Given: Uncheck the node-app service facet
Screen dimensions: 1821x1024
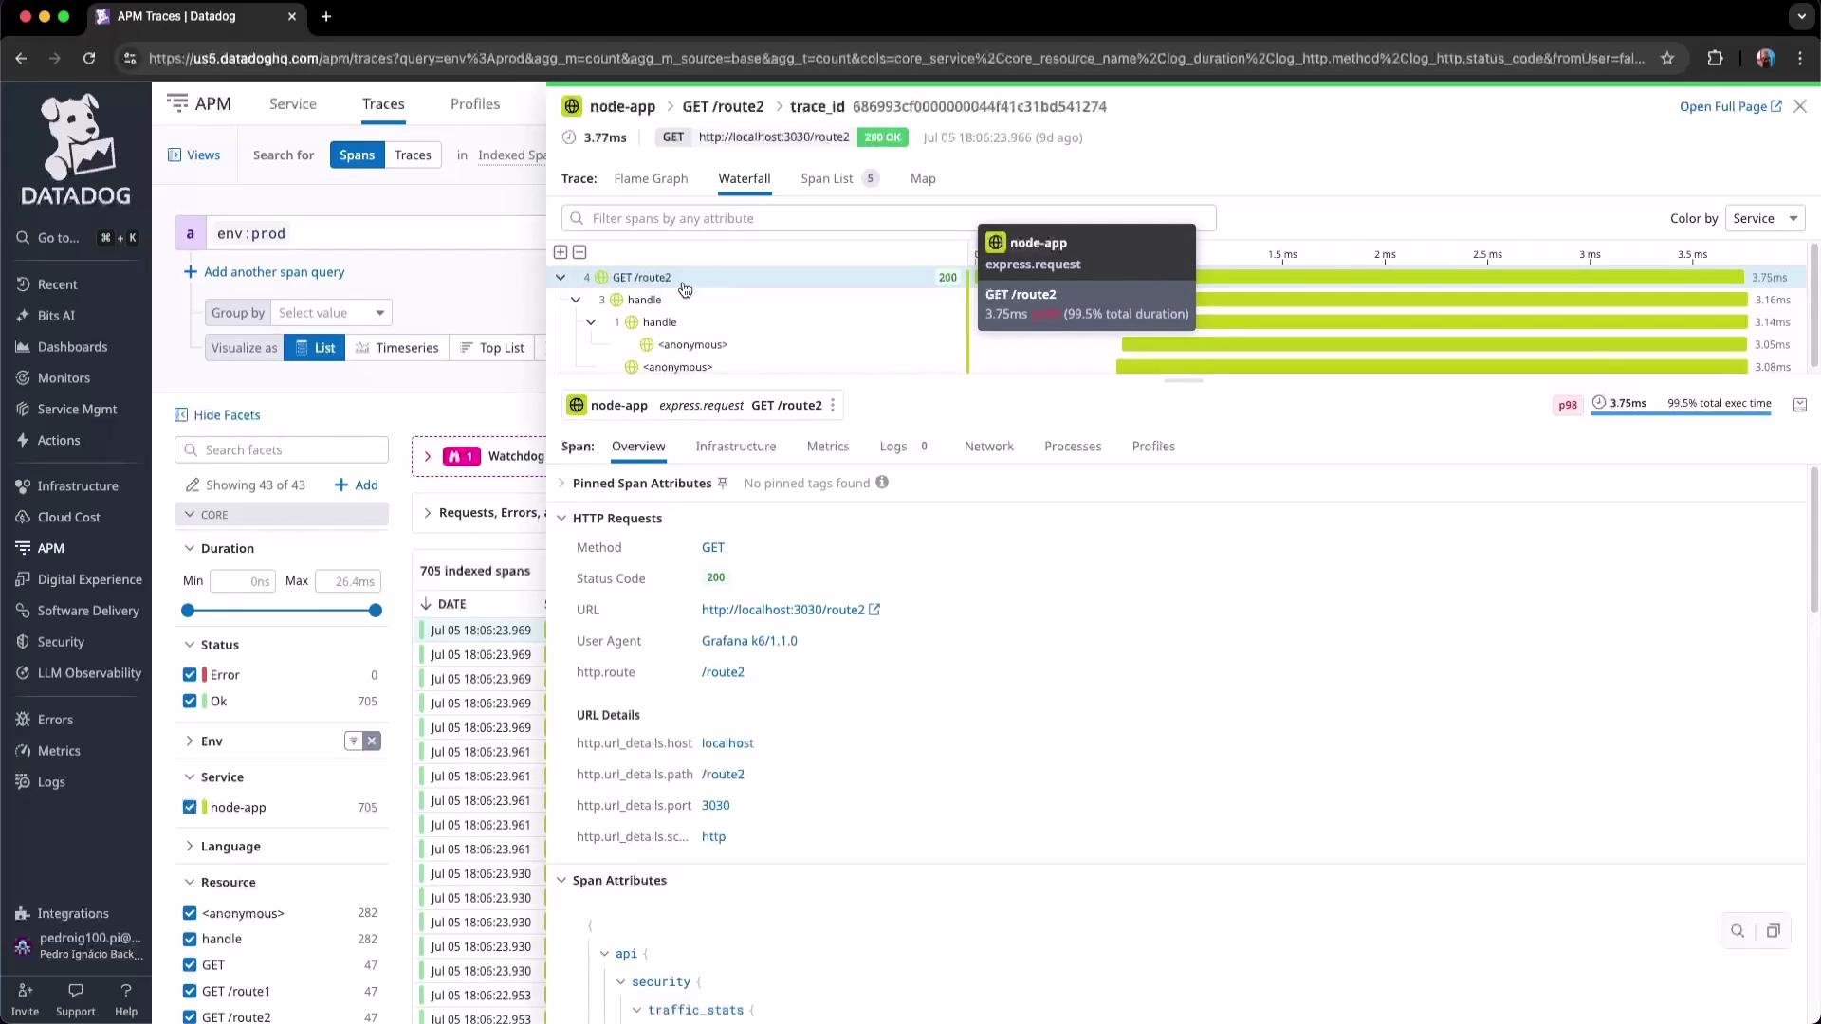Looking at the screenshot, I should (190, 808).
